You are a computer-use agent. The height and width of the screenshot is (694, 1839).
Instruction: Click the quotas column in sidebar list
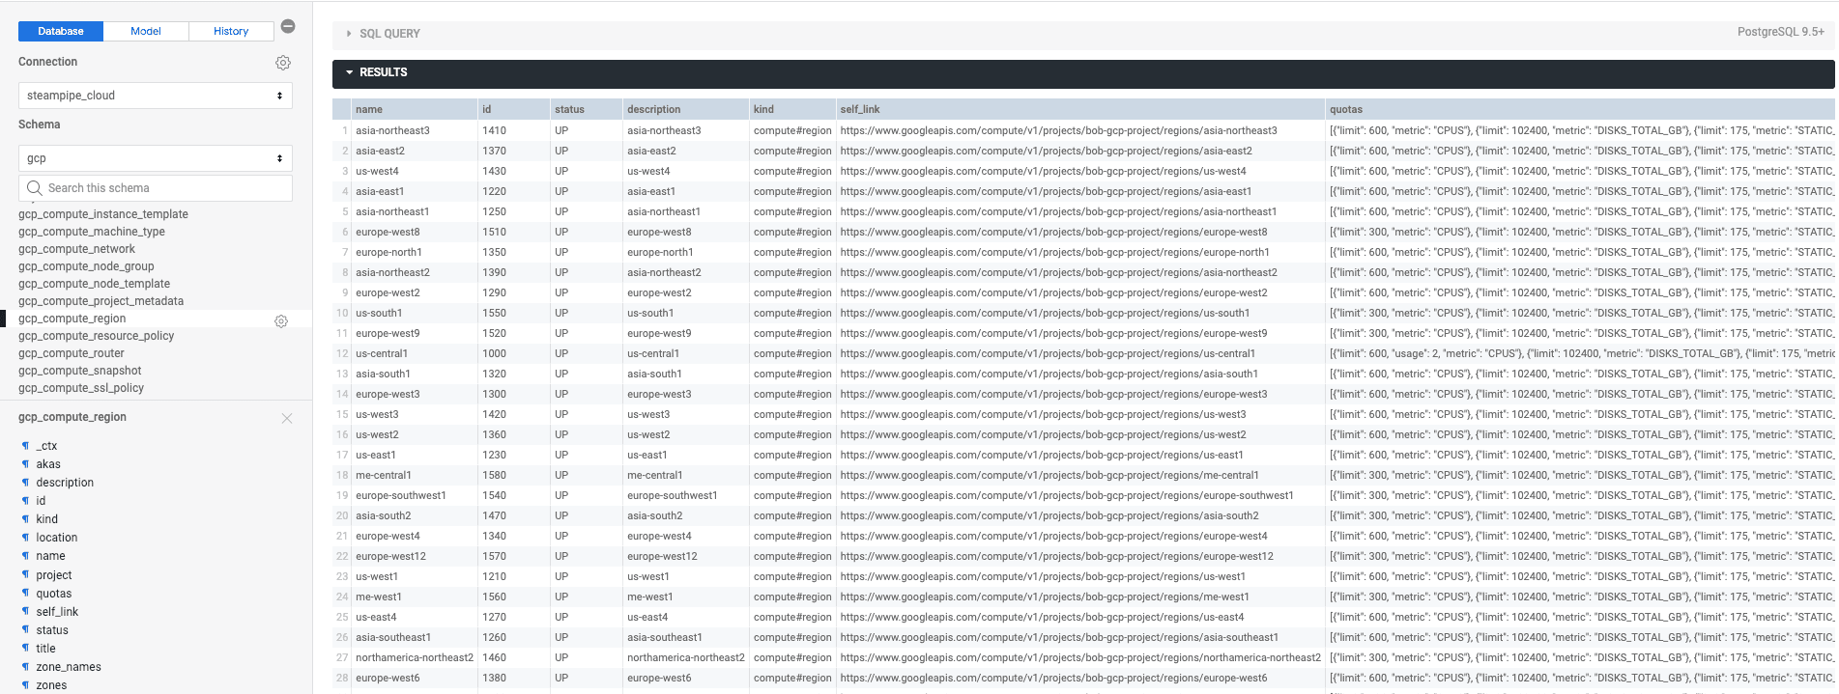tap(54, 594)
